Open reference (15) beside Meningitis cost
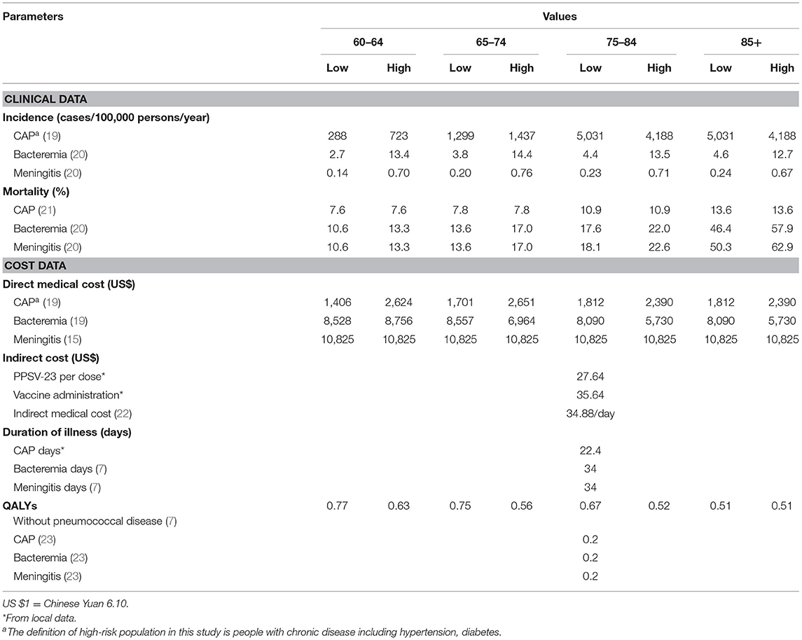Screen dimensions: 802x640 (x=72, y=340)
